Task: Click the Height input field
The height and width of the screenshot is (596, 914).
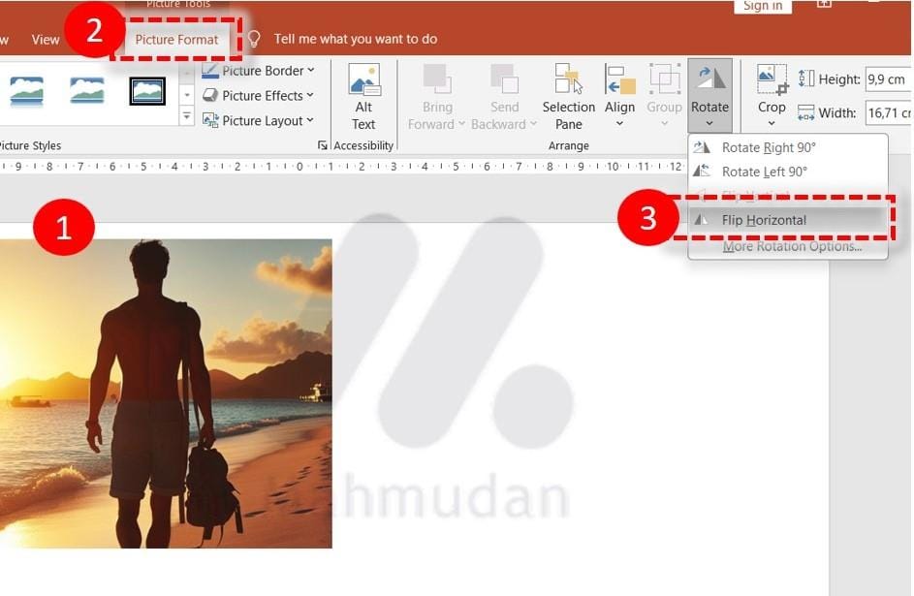Action: pyautogui.click(x=887, y=79)
